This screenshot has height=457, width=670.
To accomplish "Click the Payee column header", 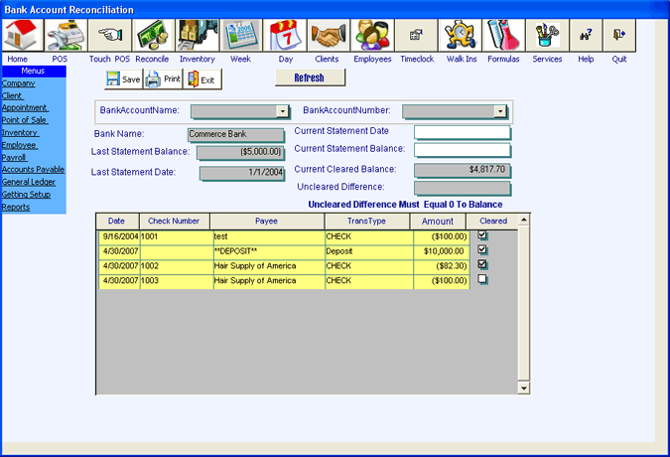I will click(267, 222).
